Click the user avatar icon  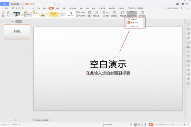[x=183, y=4]
